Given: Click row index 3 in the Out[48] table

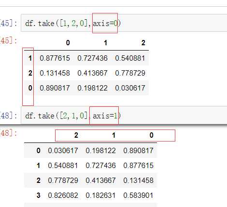Looking at the screenshot, I should [38, 195].
